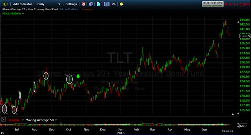The width and height of the screenshot is (251, 135).
Task: Click the Feb label on time axis
Action: tap(136, 129)
